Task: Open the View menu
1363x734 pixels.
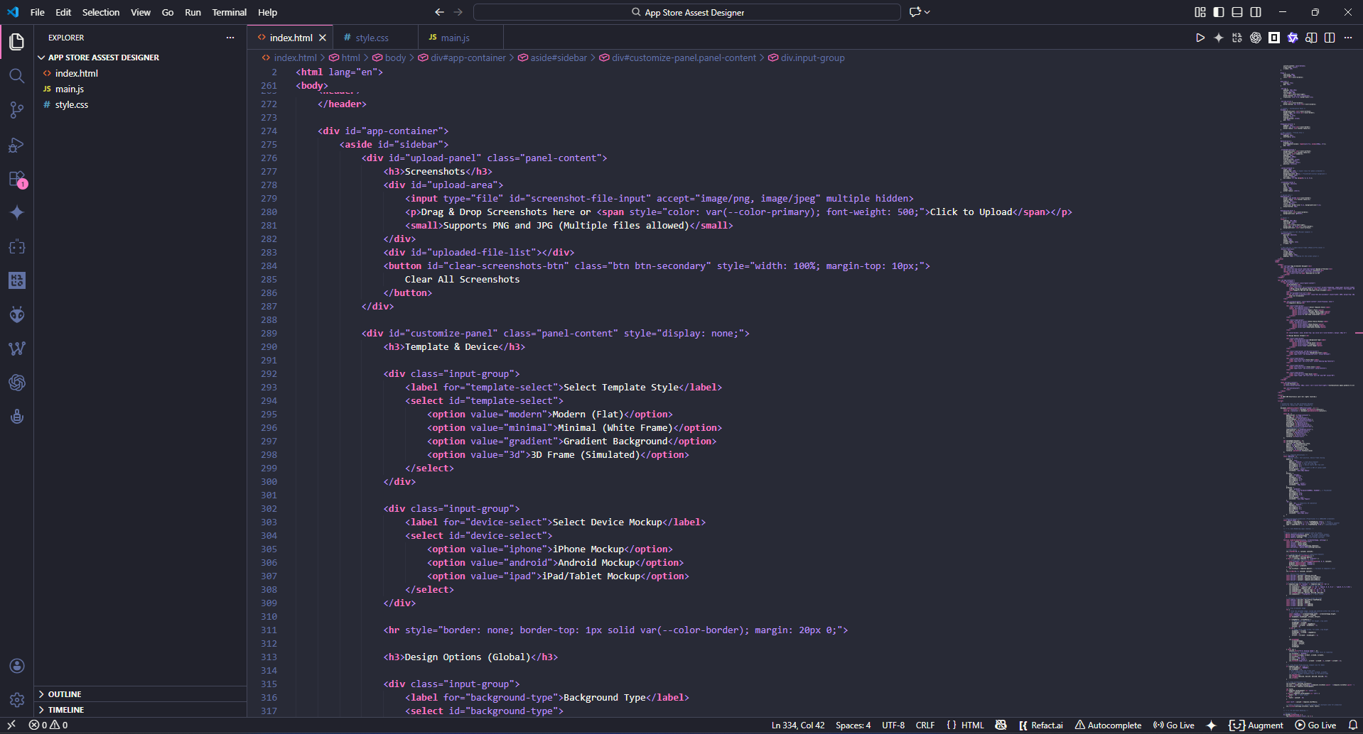Action: [x=141, y=12]
